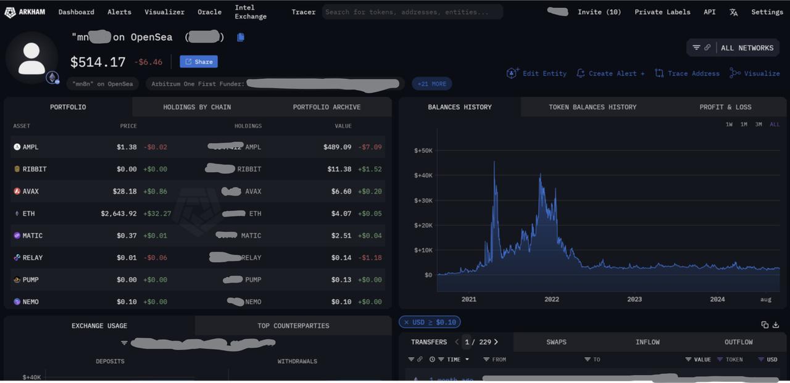Screen dimensions: 790x383
Task: Open the Portfolio tab
Action: pos(68,107)
